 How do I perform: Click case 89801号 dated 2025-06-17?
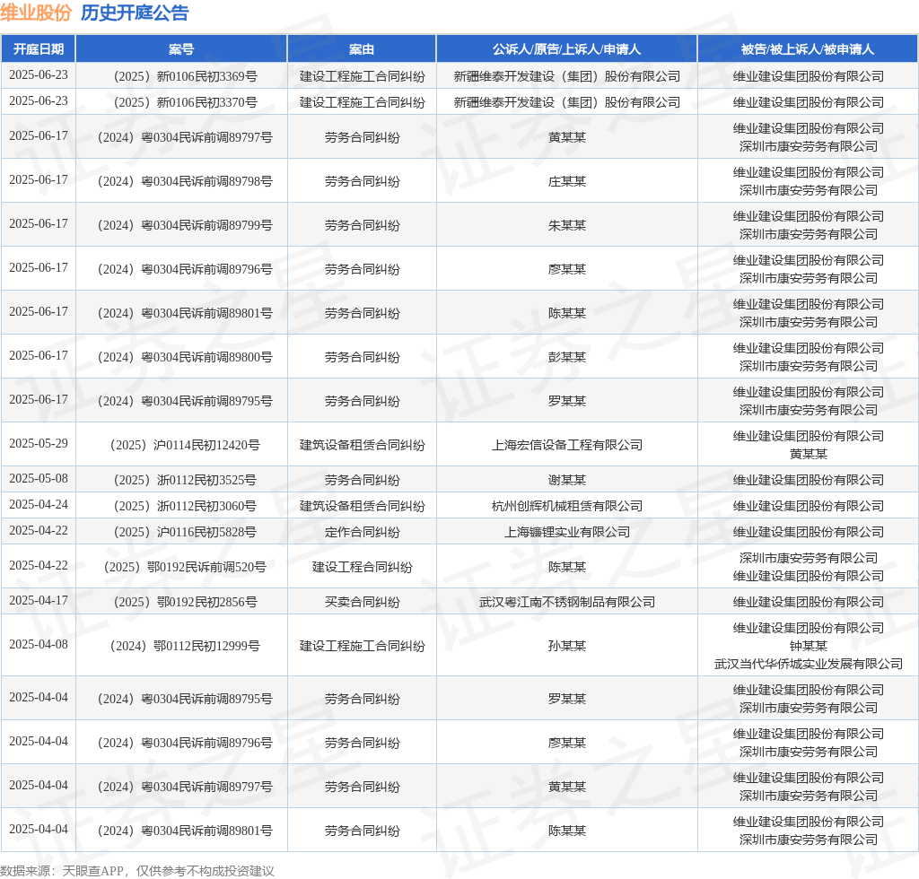point(185,313)
